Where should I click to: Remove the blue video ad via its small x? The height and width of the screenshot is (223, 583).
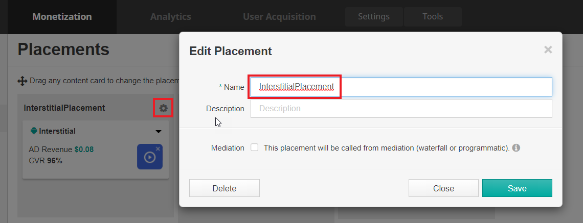point(158,148)
